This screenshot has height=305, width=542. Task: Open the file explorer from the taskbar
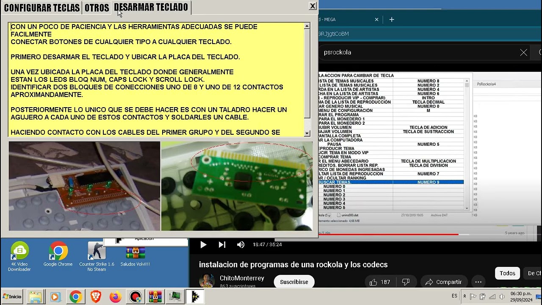[x=36, y=297]
